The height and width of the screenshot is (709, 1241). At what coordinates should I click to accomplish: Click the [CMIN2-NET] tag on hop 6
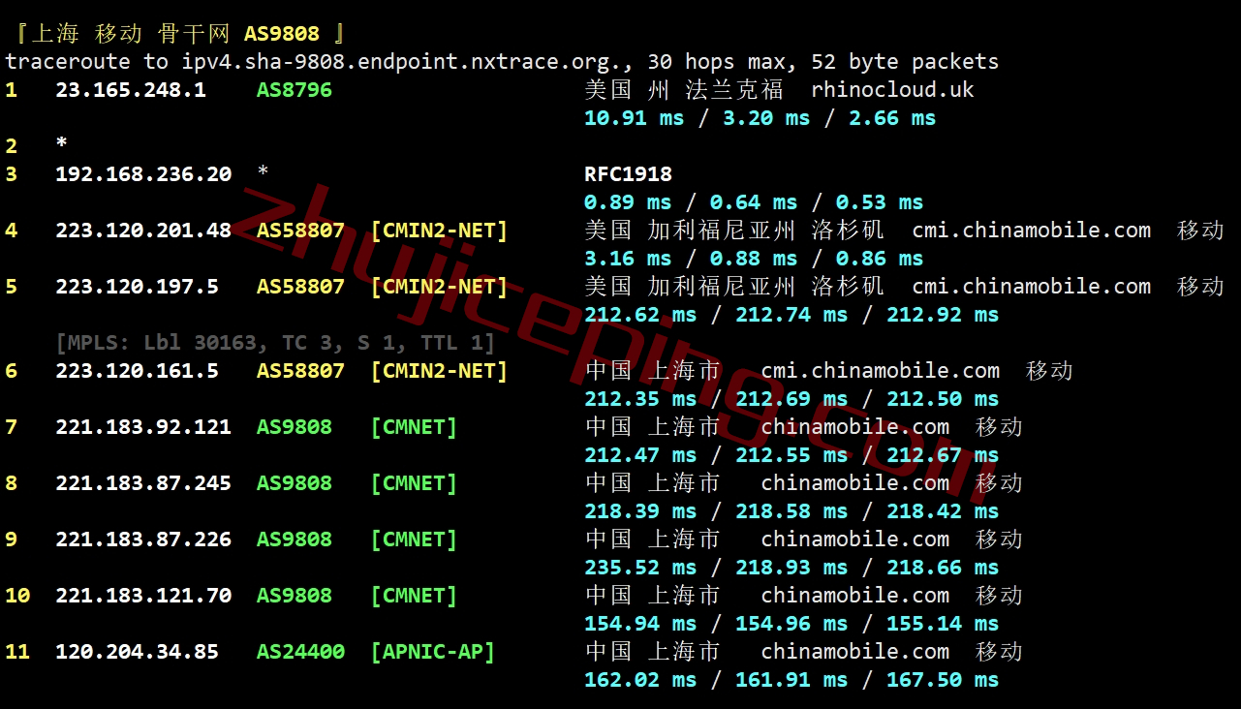pyautogui.click(x=439, y=371)
